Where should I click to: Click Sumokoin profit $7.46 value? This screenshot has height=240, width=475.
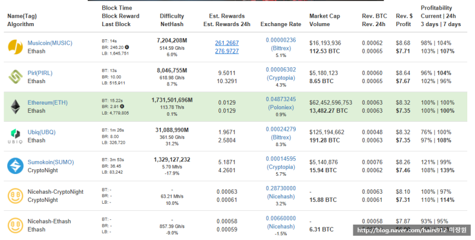click(403, 170)
